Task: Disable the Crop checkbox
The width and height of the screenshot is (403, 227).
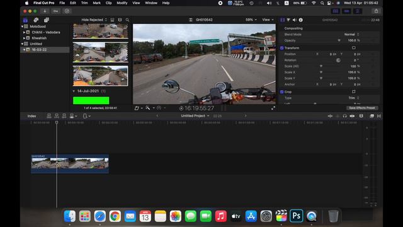Action: pos(281,92)
